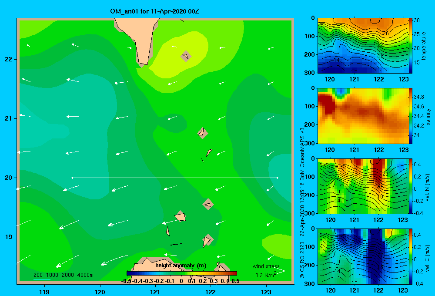The width and height of the screenshot is (435, 296).
Task: Click latitude label '22' on main map
Action: 9,59
